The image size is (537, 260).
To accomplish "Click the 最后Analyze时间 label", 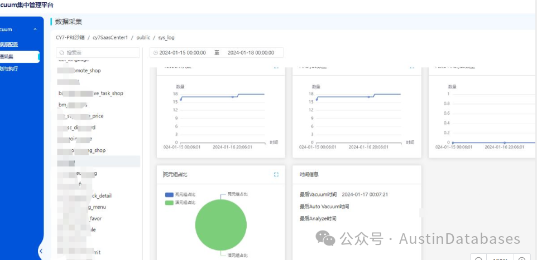I will (318, 219).
